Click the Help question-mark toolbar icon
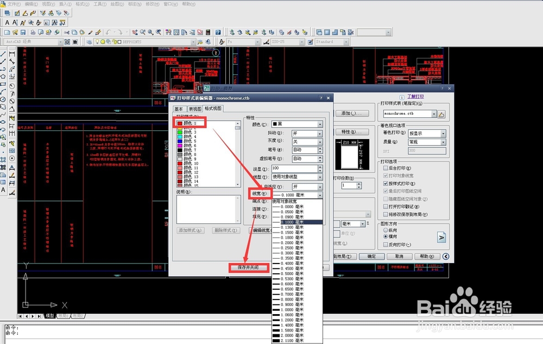 (x=218, y=32)
